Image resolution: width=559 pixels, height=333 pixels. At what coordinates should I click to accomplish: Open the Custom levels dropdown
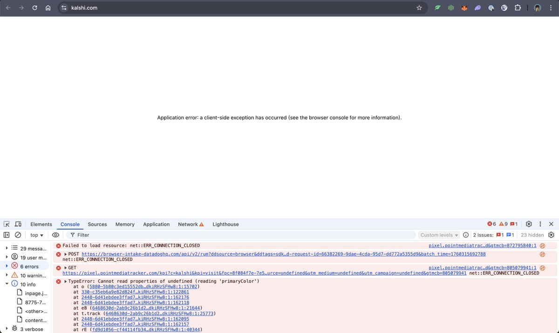point(439,235)
